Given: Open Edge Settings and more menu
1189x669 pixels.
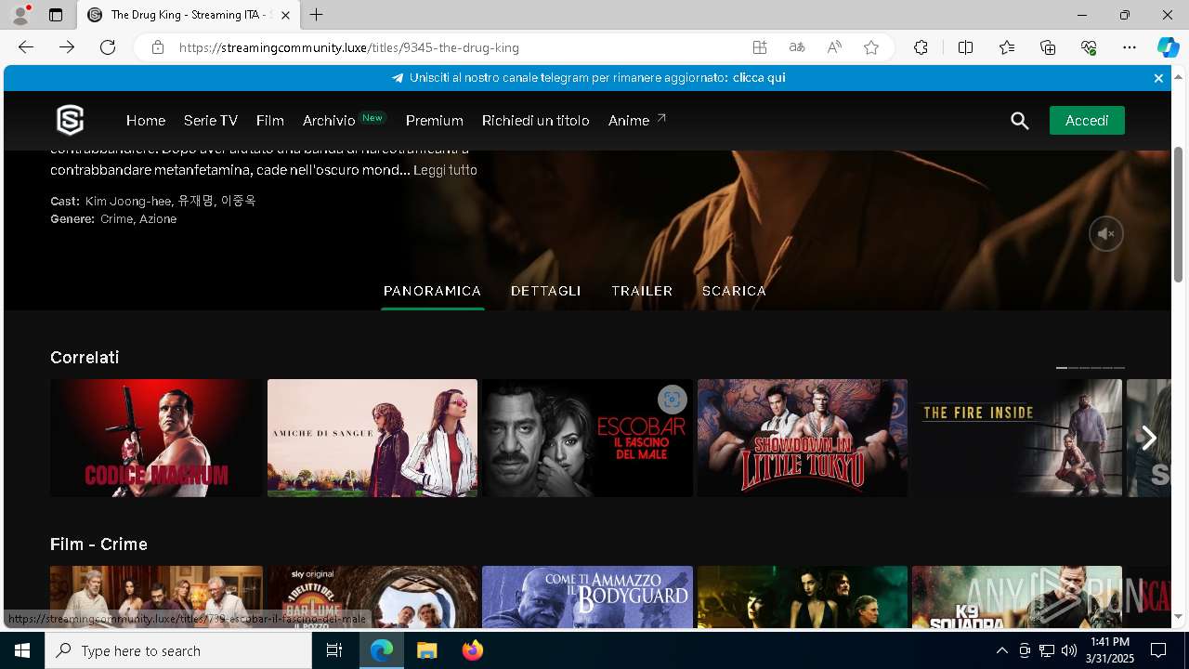Looking at the screenshot, I should click(1130, 47).
